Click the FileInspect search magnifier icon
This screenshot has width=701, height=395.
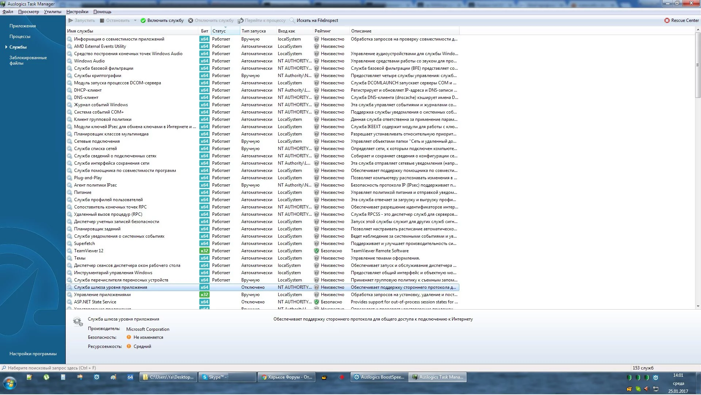(x=292, y=21)
